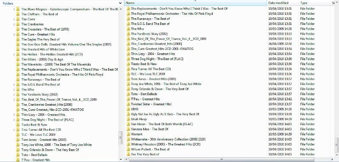The height and width of the screenshot is (162, 339).
Task: Click the folder icon beside UB40
Action: click(x=128, y=109)
